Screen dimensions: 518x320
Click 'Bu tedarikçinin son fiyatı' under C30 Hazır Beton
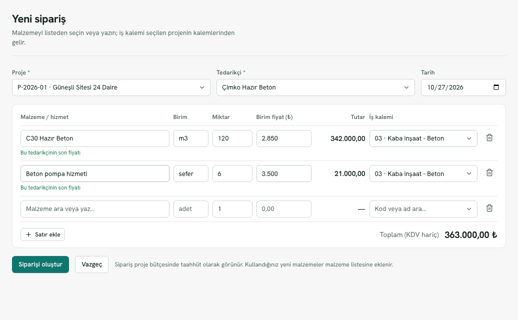50,152
